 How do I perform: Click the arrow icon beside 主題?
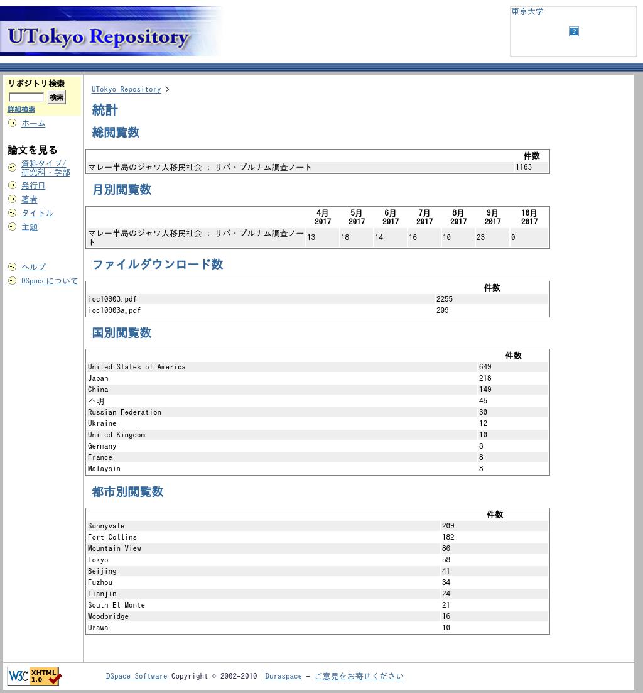[13, 227]
